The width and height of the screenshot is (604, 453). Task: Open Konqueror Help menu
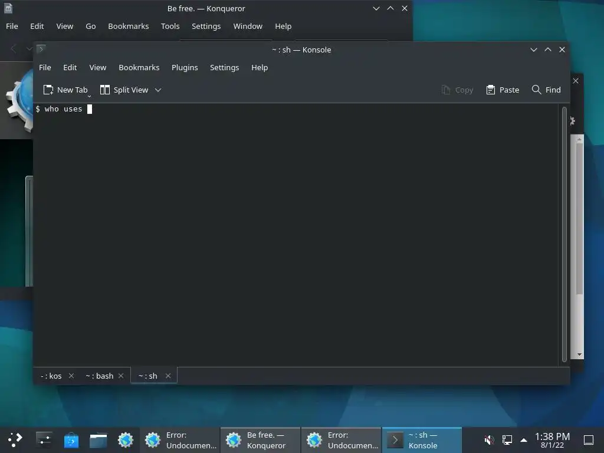(283, 26)
